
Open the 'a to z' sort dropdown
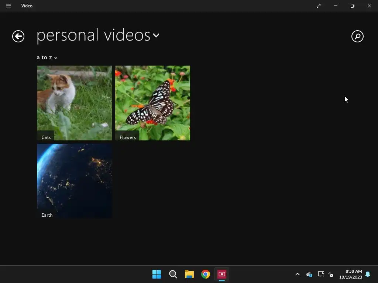47,57
